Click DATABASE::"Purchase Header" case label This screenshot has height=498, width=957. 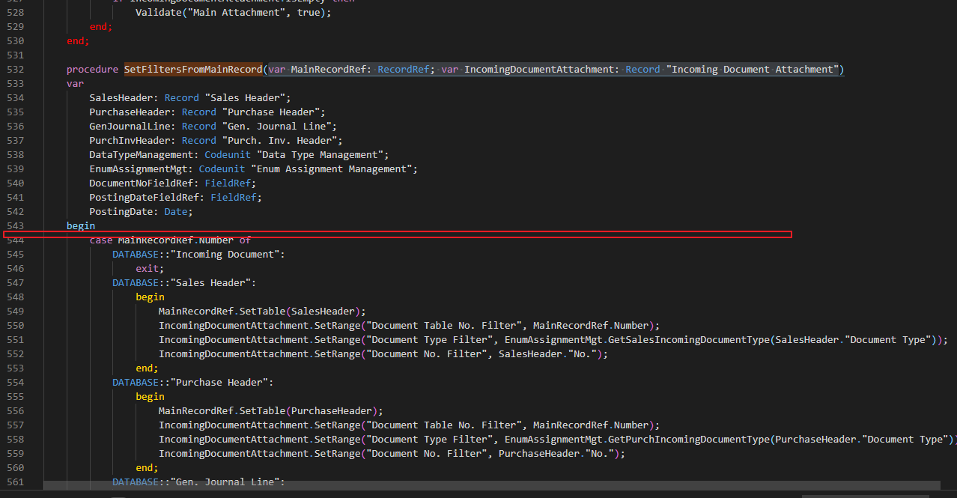point(193,383)
